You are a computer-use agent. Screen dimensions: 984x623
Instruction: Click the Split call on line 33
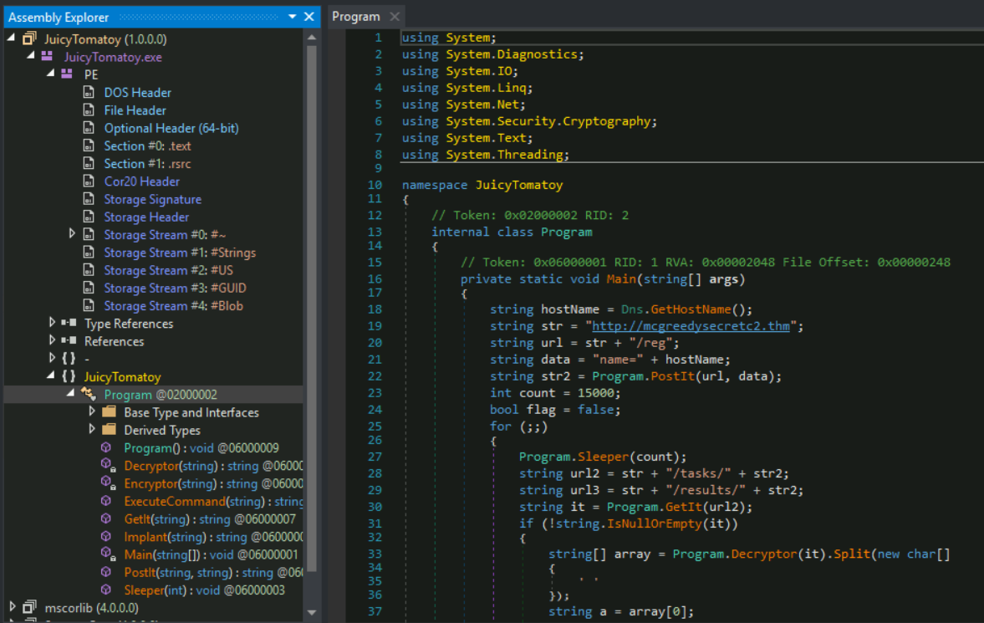click(x=852, y=554)
